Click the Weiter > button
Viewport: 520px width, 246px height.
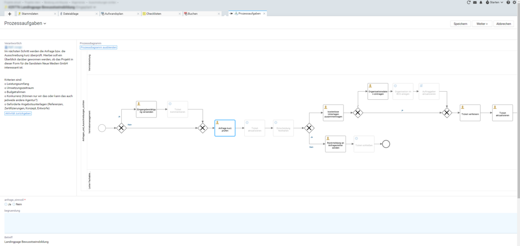point(482,24)
